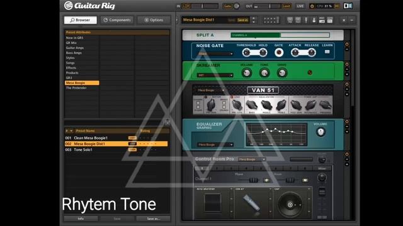Show the Tapedeck Post module

(x=298, y=20)
